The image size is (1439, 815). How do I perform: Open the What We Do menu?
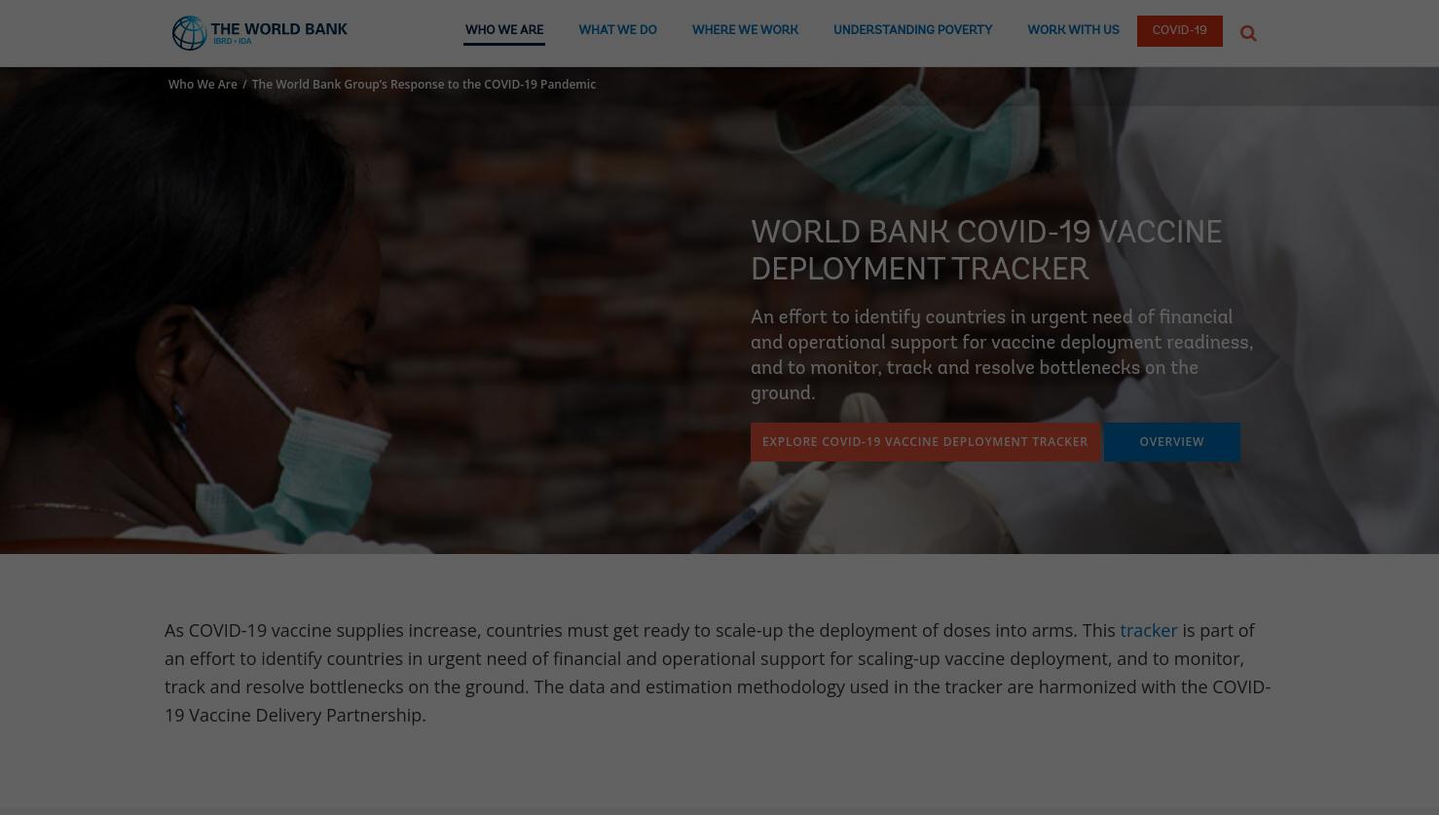coord(617,31)
